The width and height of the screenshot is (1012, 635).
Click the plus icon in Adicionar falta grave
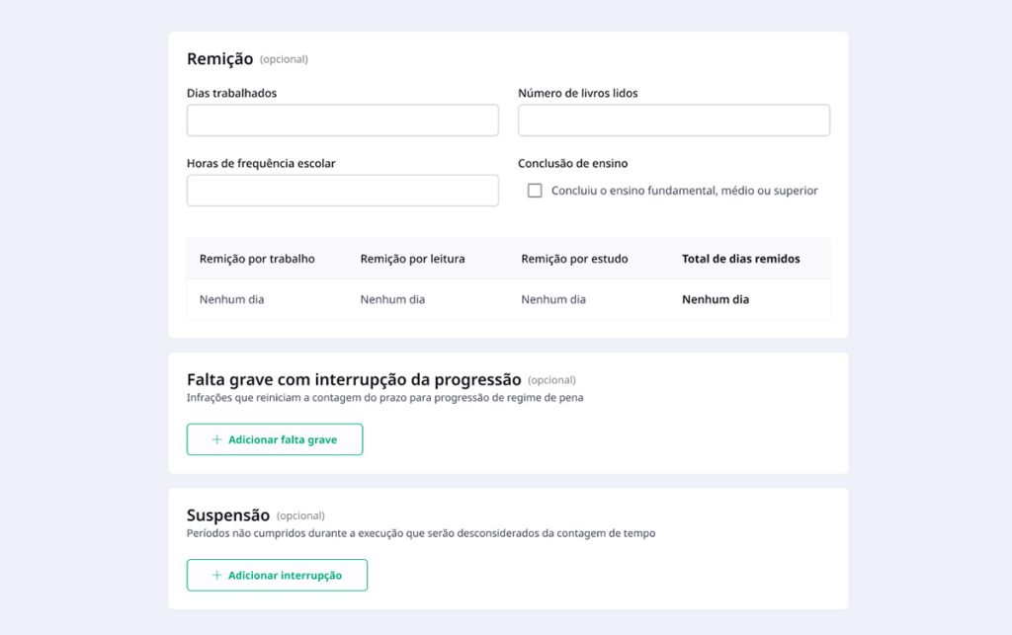216,439
